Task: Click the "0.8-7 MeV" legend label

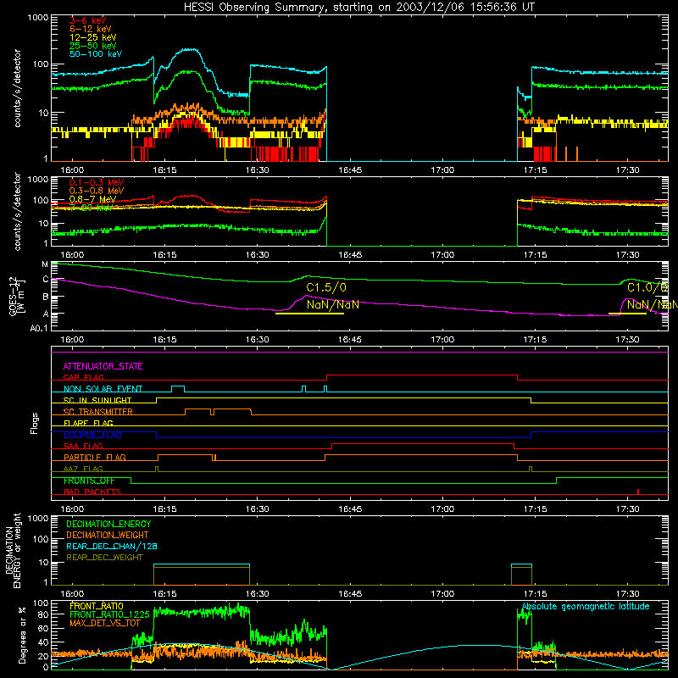Action: 92,199
